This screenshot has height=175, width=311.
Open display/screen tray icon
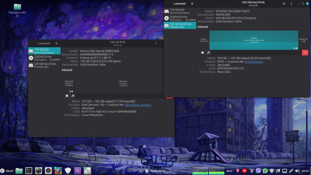(285, 171)
